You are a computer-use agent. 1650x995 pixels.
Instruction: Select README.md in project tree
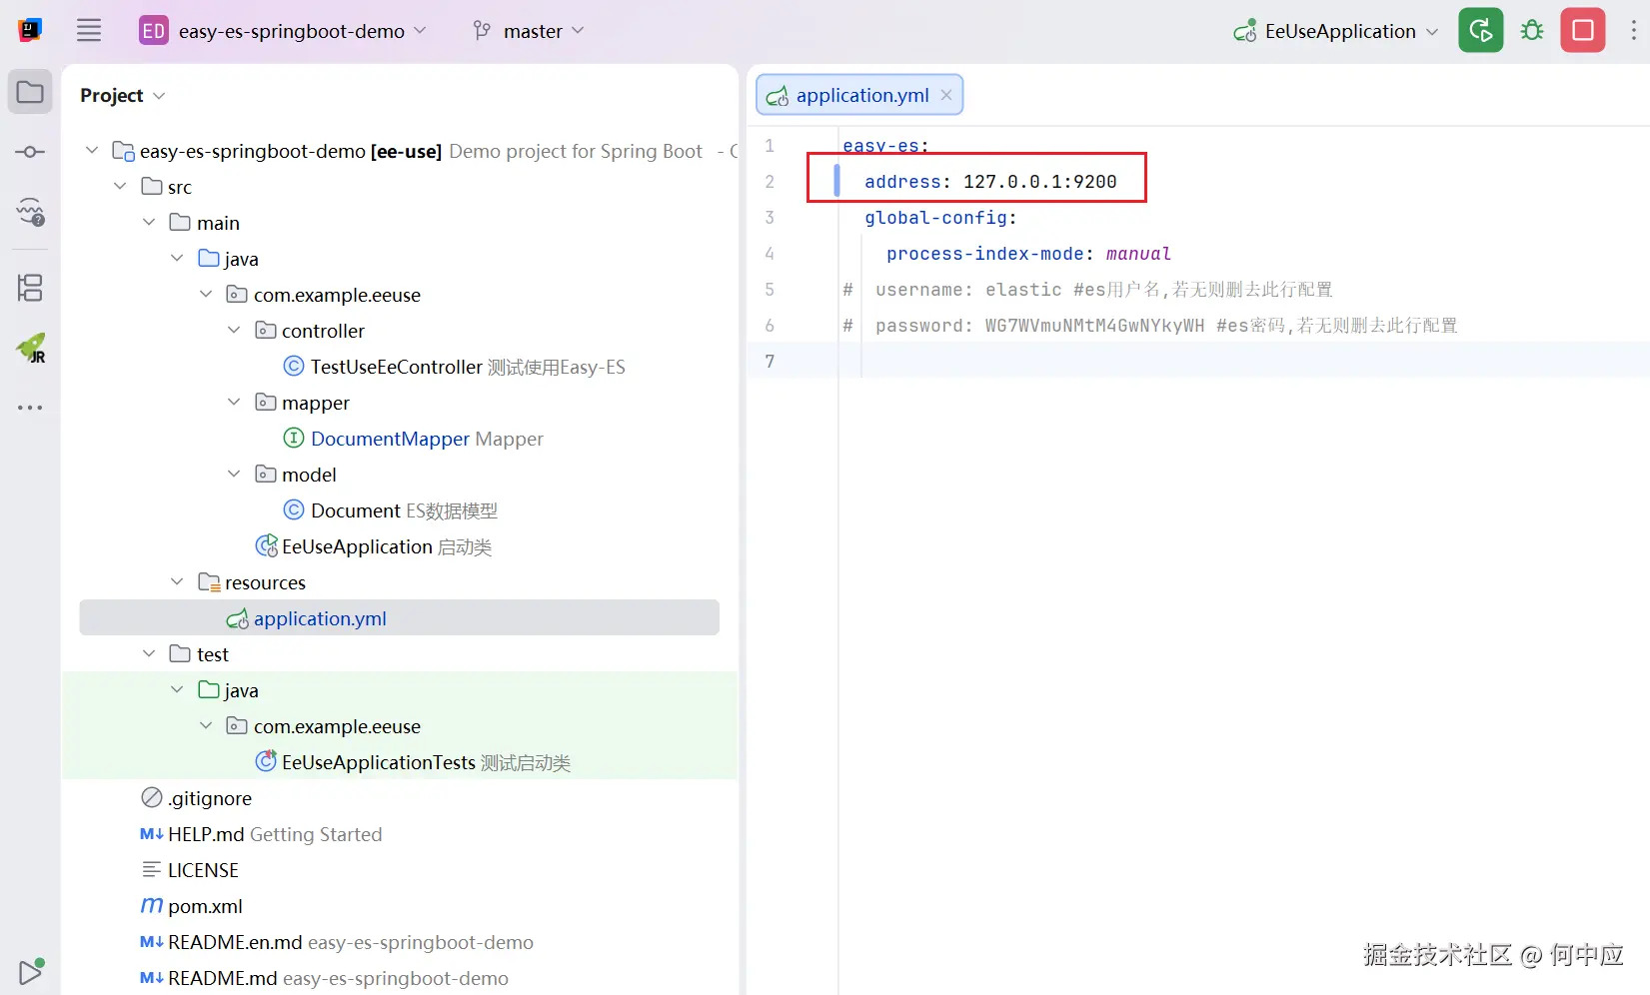pos(222,978)
